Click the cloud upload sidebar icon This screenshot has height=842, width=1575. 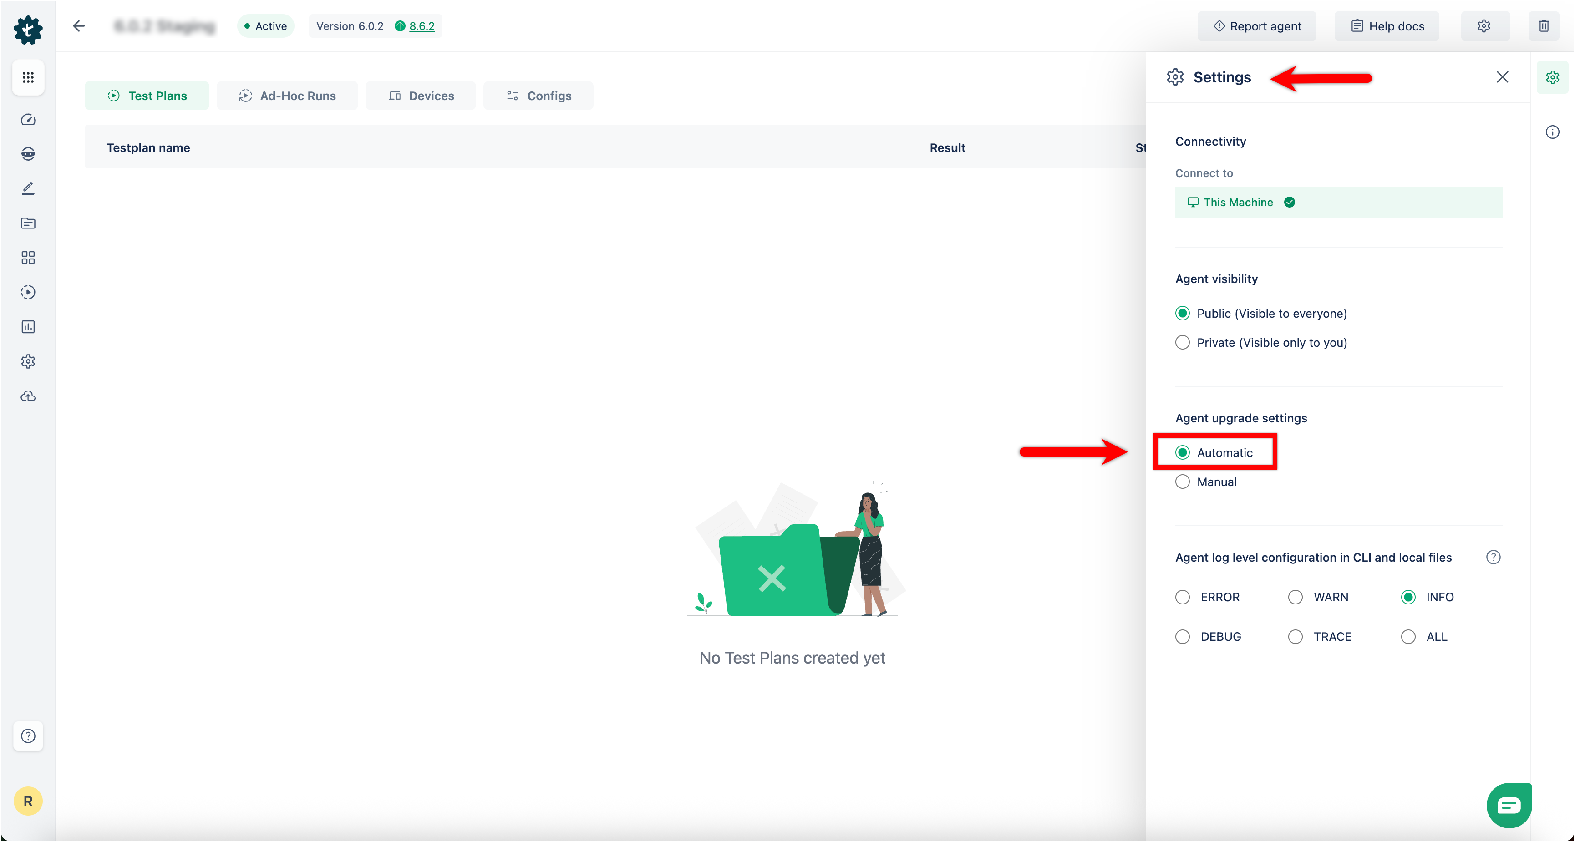(28, 396)
